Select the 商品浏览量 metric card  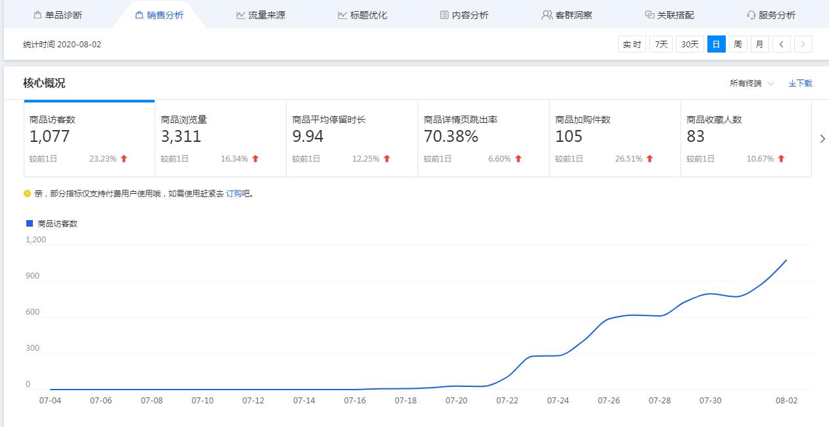coord(220,139)
